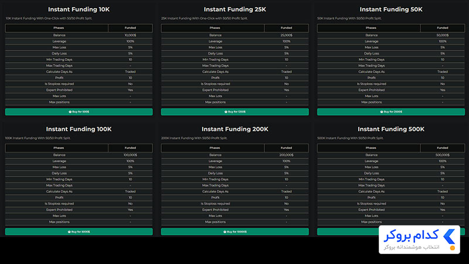Click the Expert Prohibited row in 50K table

[391, 90]
